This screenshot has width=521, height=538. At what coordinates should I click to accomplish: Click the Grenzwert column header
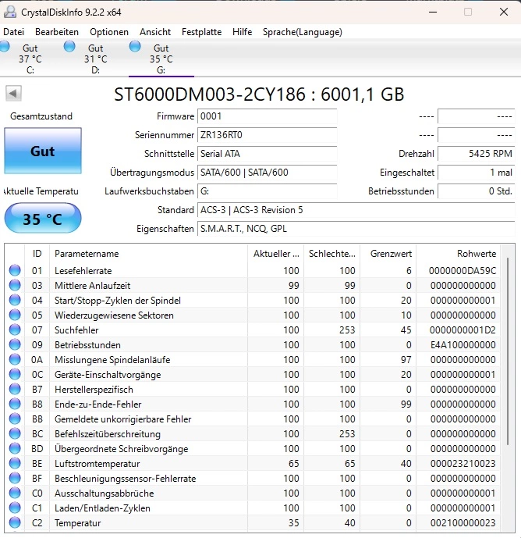[388, 254]
